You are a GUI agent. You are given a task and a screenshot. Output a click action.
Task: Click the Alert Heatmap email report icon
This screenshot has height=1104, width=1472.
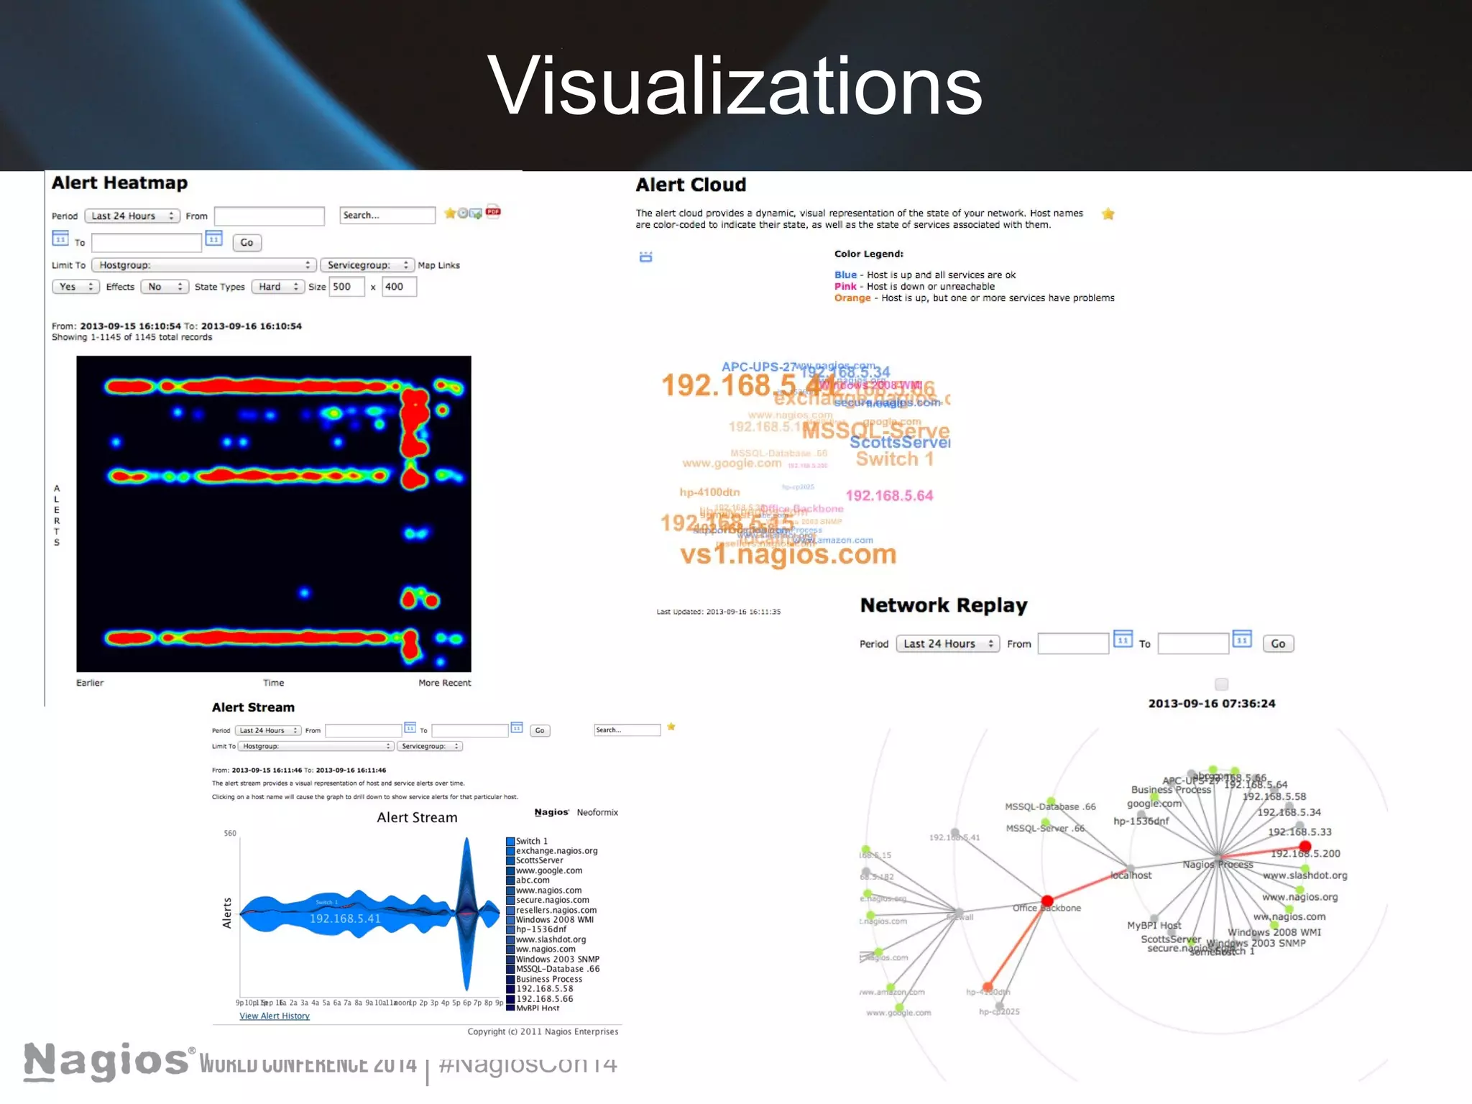point(476,213)
